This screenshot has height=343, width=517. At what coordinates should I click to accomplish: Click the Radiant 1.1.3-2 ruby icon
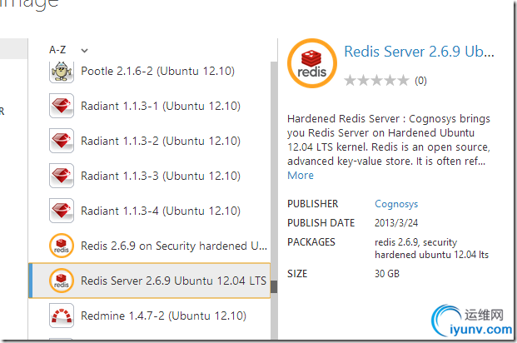coord(62,141)
